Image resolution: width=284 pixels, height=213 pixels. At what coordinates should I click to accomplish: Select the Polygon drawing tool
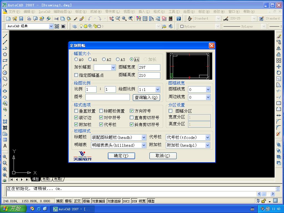(5, 54)
